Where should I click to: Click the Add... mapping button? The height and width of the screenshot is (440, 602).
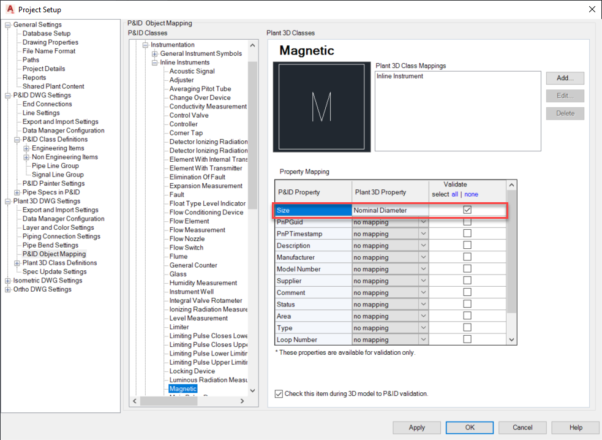(x=565, y=78)
